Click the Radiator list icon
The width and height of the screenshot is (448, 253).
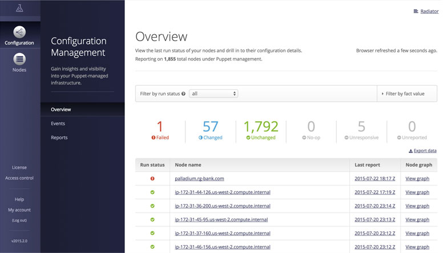pos(415,11)
